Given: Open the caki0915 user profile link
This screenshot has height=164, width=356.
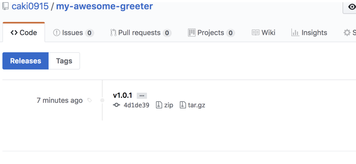Looking at the screenshot, I should [x=30, y=6].
